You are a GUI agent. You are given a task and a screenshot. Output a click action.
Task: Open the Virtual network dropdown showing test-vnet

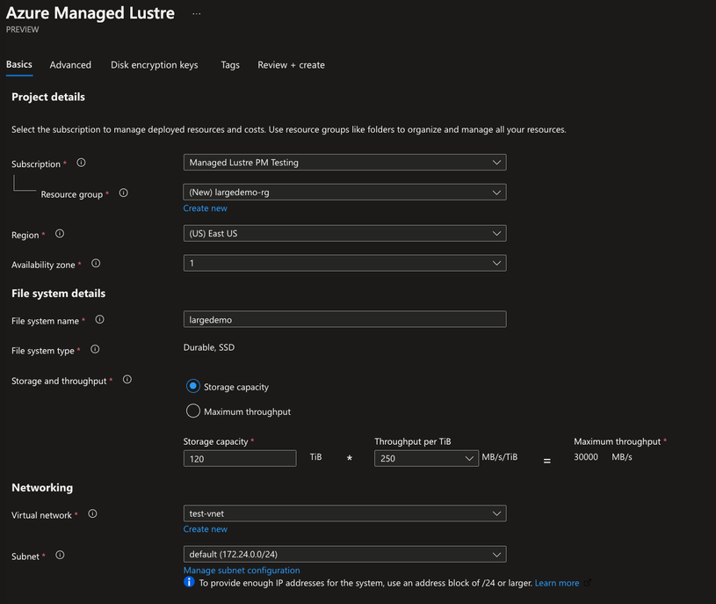click(344, 513)
